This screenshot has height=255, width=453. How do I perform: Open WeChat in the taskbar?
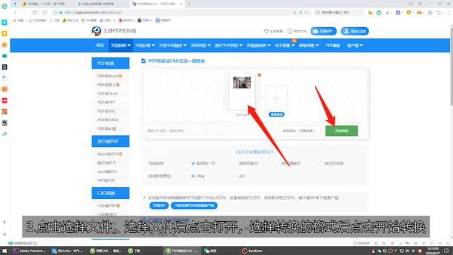click(x=210, y=251)
